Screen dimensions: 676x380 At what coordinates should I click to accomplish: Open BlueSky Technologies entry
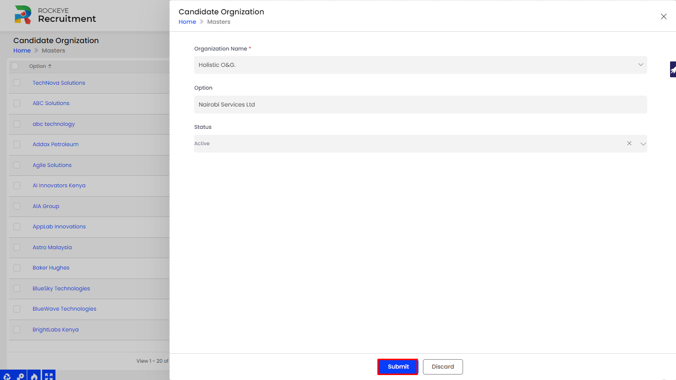click(61, 288)
